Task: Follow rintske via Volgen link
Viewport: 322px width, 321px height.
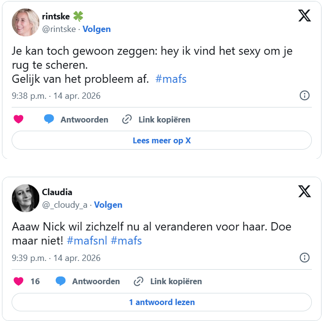Action: pyautogui.click(x=96, y=29)
